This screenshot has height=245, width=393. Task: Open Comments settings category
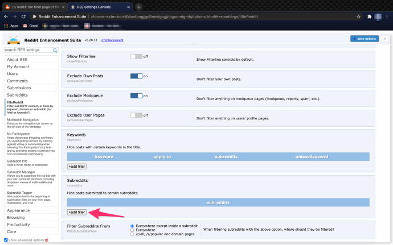(x=31, y=81)
